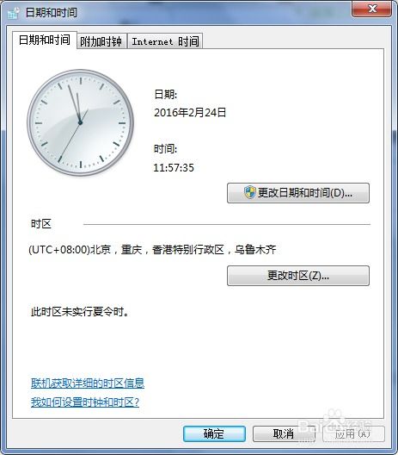
Task: Open help link 我如何设置时钟和时区?
Action: point(85,402)
